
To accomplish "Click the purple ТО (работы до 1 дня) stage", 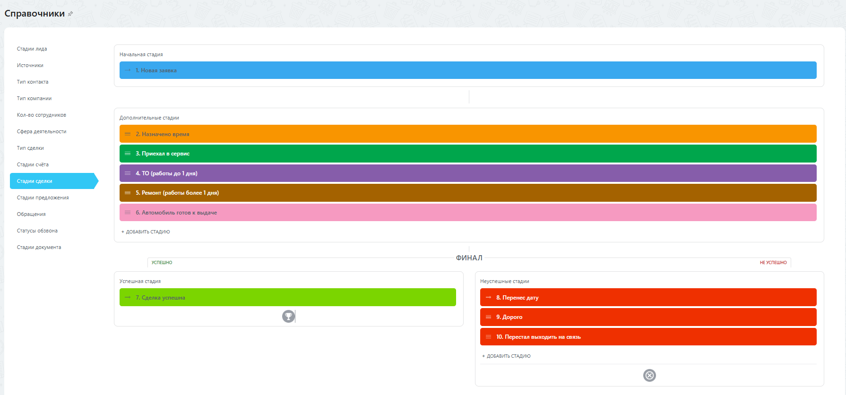I will point(468,173).
